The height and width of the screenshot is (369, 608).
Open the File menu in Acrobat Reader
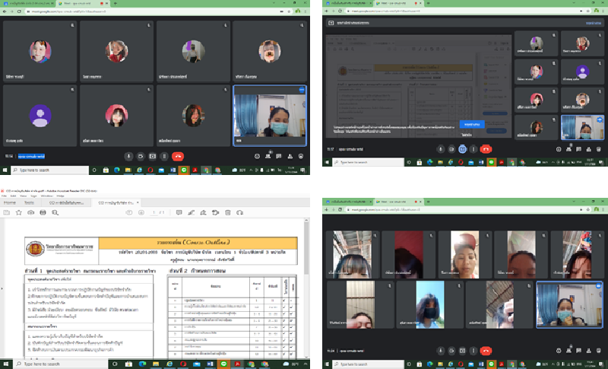pyautogui.click(x=5, y=196)
